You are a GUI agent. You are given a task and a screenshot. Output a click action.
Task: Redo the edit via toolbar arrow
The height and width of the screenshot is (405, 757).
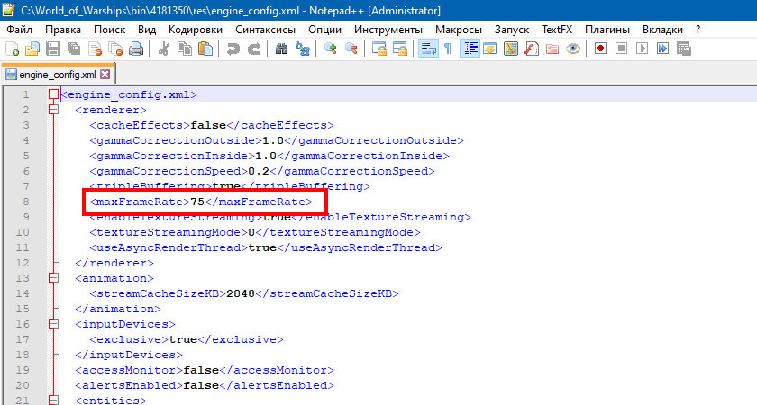[254, 49]
